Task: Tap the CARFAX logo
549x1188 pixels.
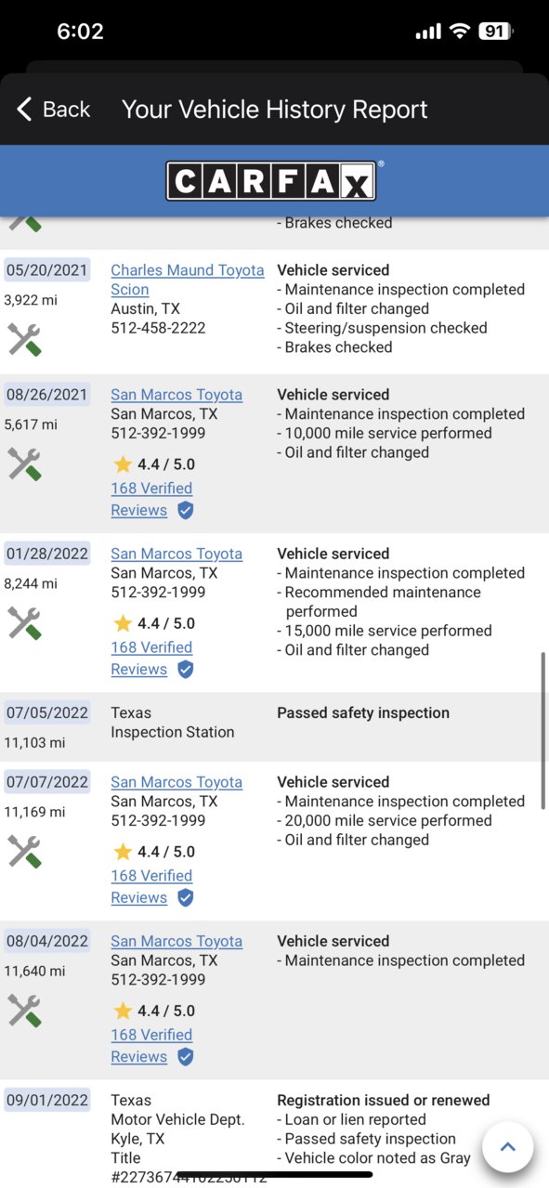Action: point(271,181)
